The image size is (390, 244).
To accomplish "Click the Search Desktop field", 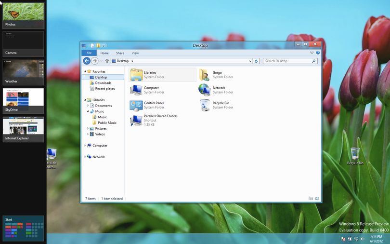I will [287, 61].
